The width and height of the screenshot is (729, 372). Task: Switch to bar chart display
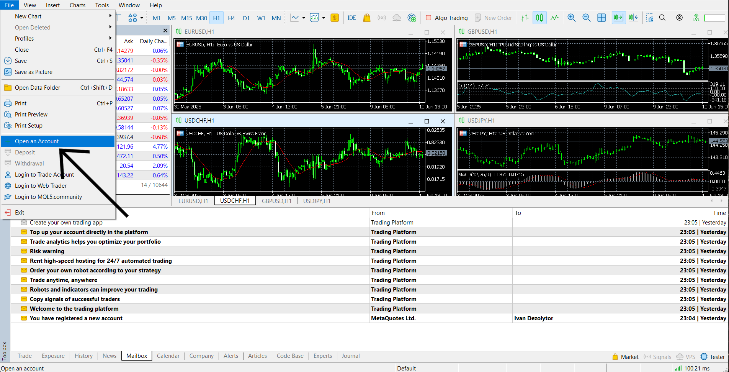pyautogui.click(x=525, y=18)
